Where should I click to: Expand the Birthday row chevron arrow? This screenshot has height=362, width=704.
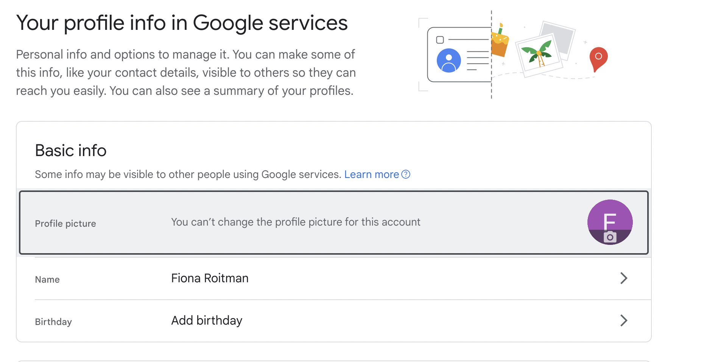point(624,320)
